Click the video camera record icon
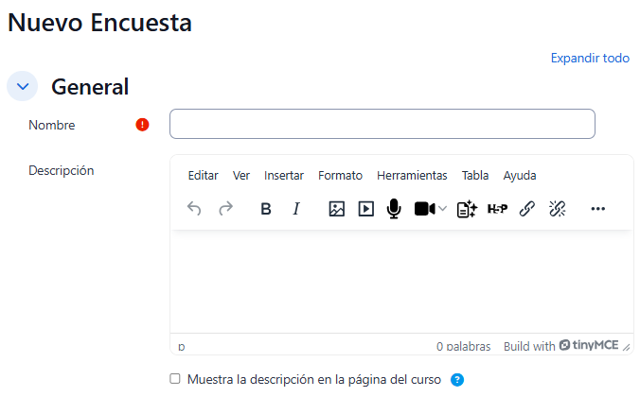This screenshot has width=640, height=397. click(x=423, y=209)
